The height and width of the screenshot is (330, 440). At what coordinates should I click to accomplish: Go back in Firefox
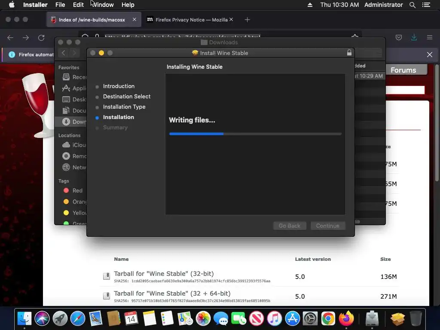[x=10, y=38]
